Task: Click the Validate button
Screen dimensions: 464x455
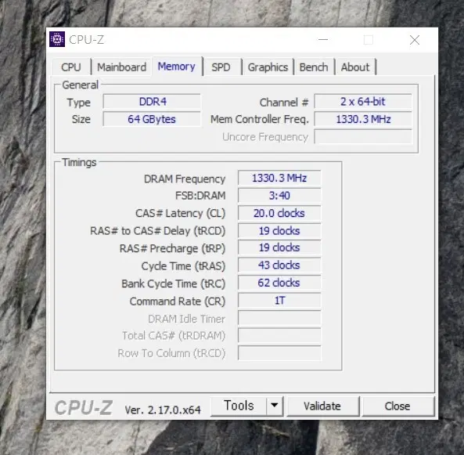Action: (322, 406)
